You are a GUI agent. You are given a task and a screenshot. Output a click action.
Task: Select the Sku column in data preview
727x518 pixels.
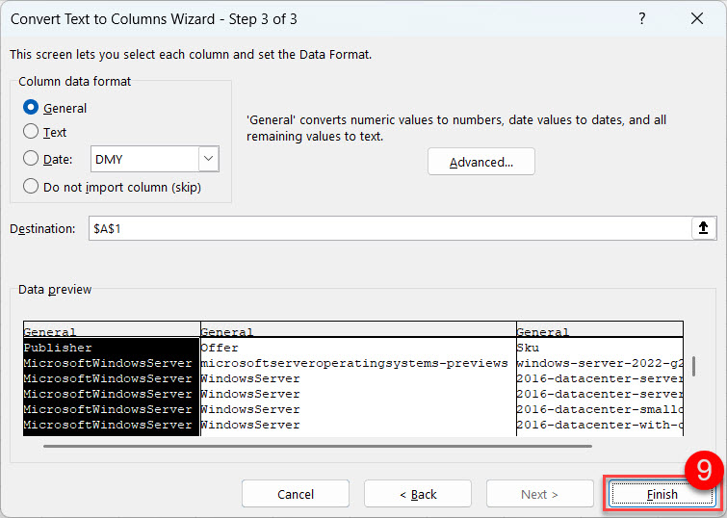(x=599, y=348)
